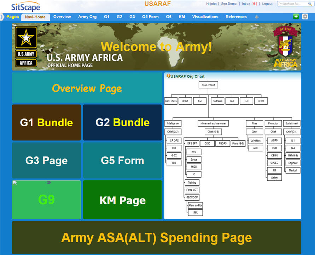Click the Chief (G-4) org box
This screenshot has height=255, width=315.
292,132
